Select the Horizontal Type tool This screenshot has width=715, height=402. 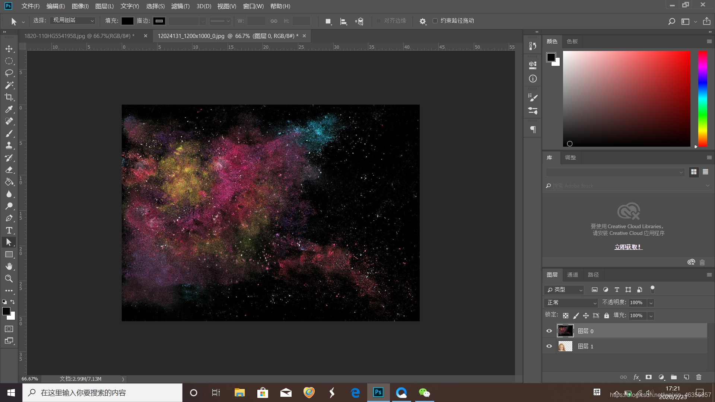coord(9,230)
